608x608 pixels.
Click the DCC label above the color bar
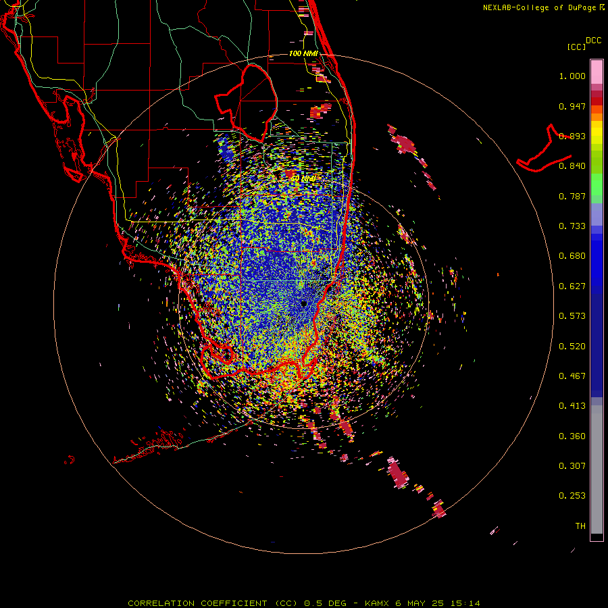594,41
